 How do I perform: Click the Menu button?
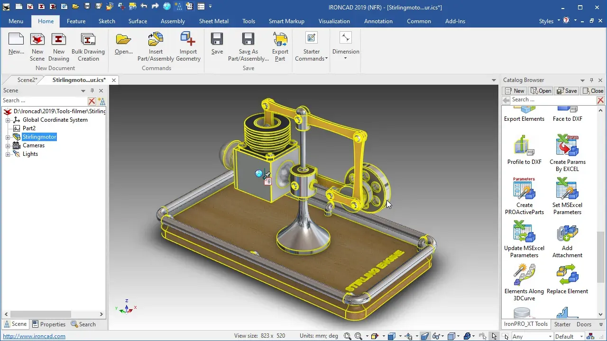[16, 21]
